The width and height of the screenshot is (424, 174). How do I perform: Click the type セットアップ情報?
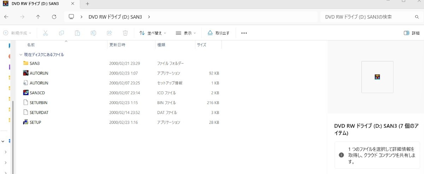[x=170, y=83]
